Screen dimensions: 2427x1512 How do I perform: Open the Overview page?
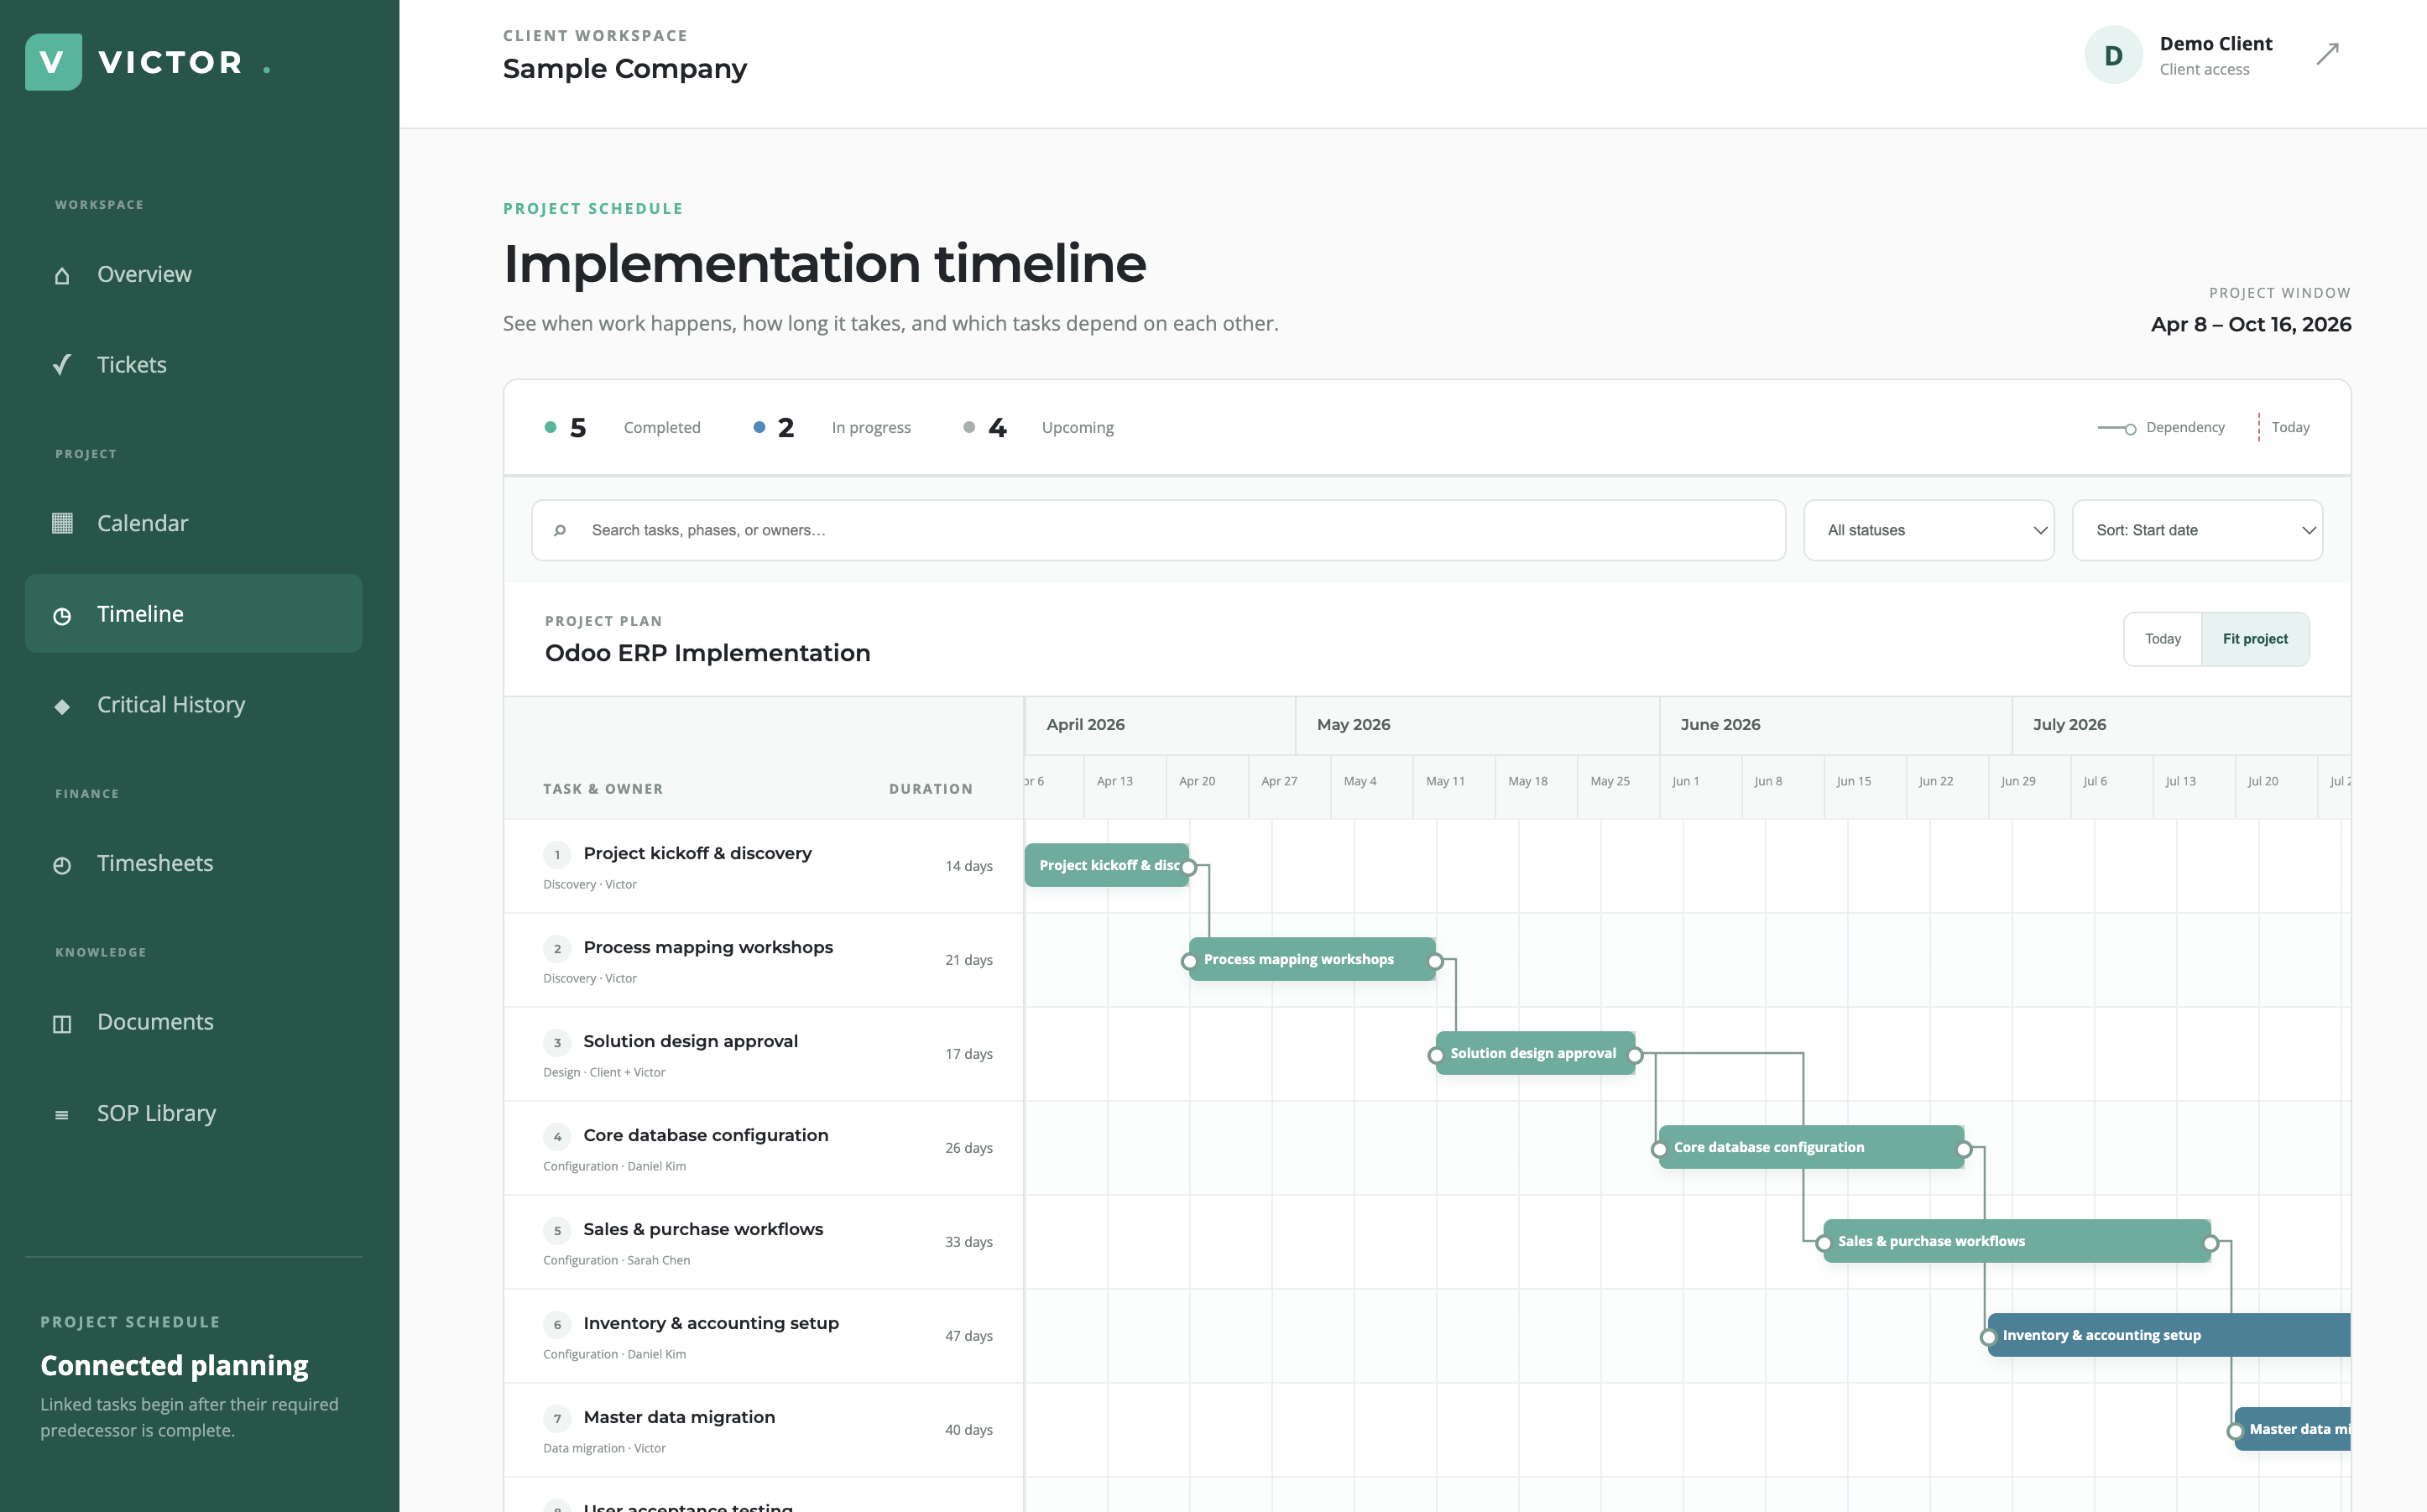(x=194, y=274)
